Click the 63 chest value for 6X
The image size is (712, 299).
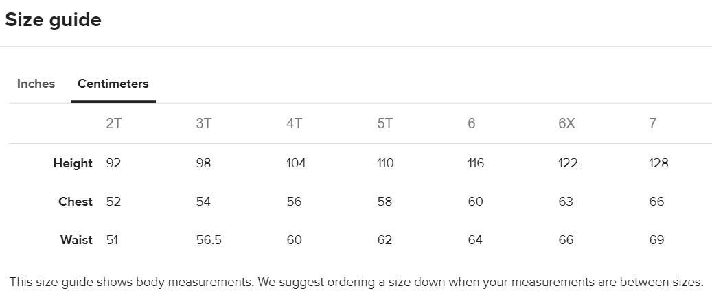coord(566,202)
